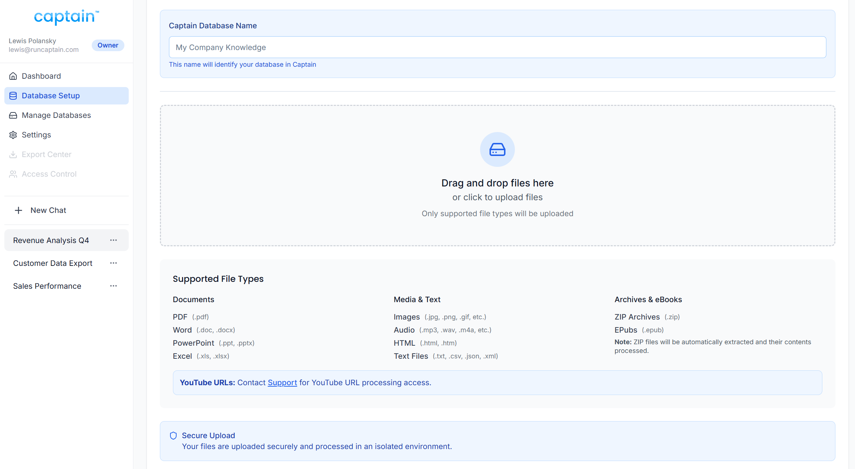Click the Database Setup cylinder icon

click(x=13, y=96)
